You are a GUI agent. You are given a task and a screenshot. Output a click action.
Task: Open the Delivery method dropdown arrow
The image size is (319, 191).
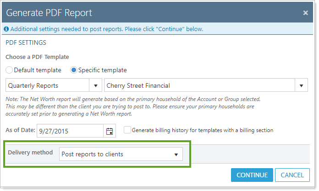point(176,154)
